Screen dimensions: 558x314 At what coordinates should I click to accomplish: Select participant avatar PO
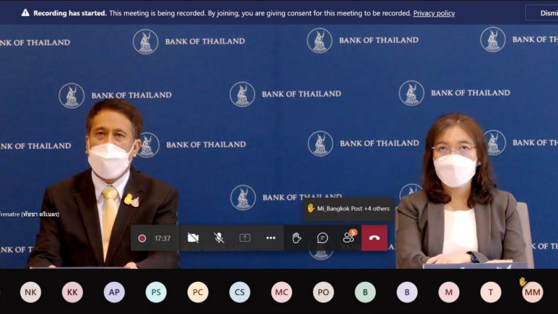pos(323,292)
